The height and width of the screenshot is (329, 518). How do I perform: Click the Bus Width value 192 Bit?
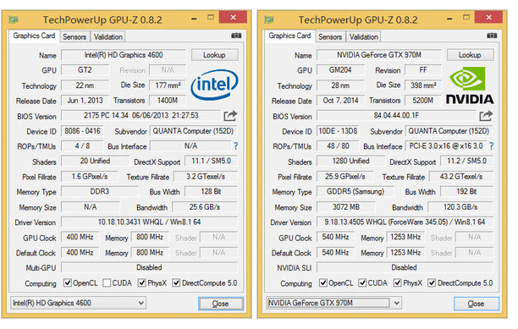click(467, 191)
